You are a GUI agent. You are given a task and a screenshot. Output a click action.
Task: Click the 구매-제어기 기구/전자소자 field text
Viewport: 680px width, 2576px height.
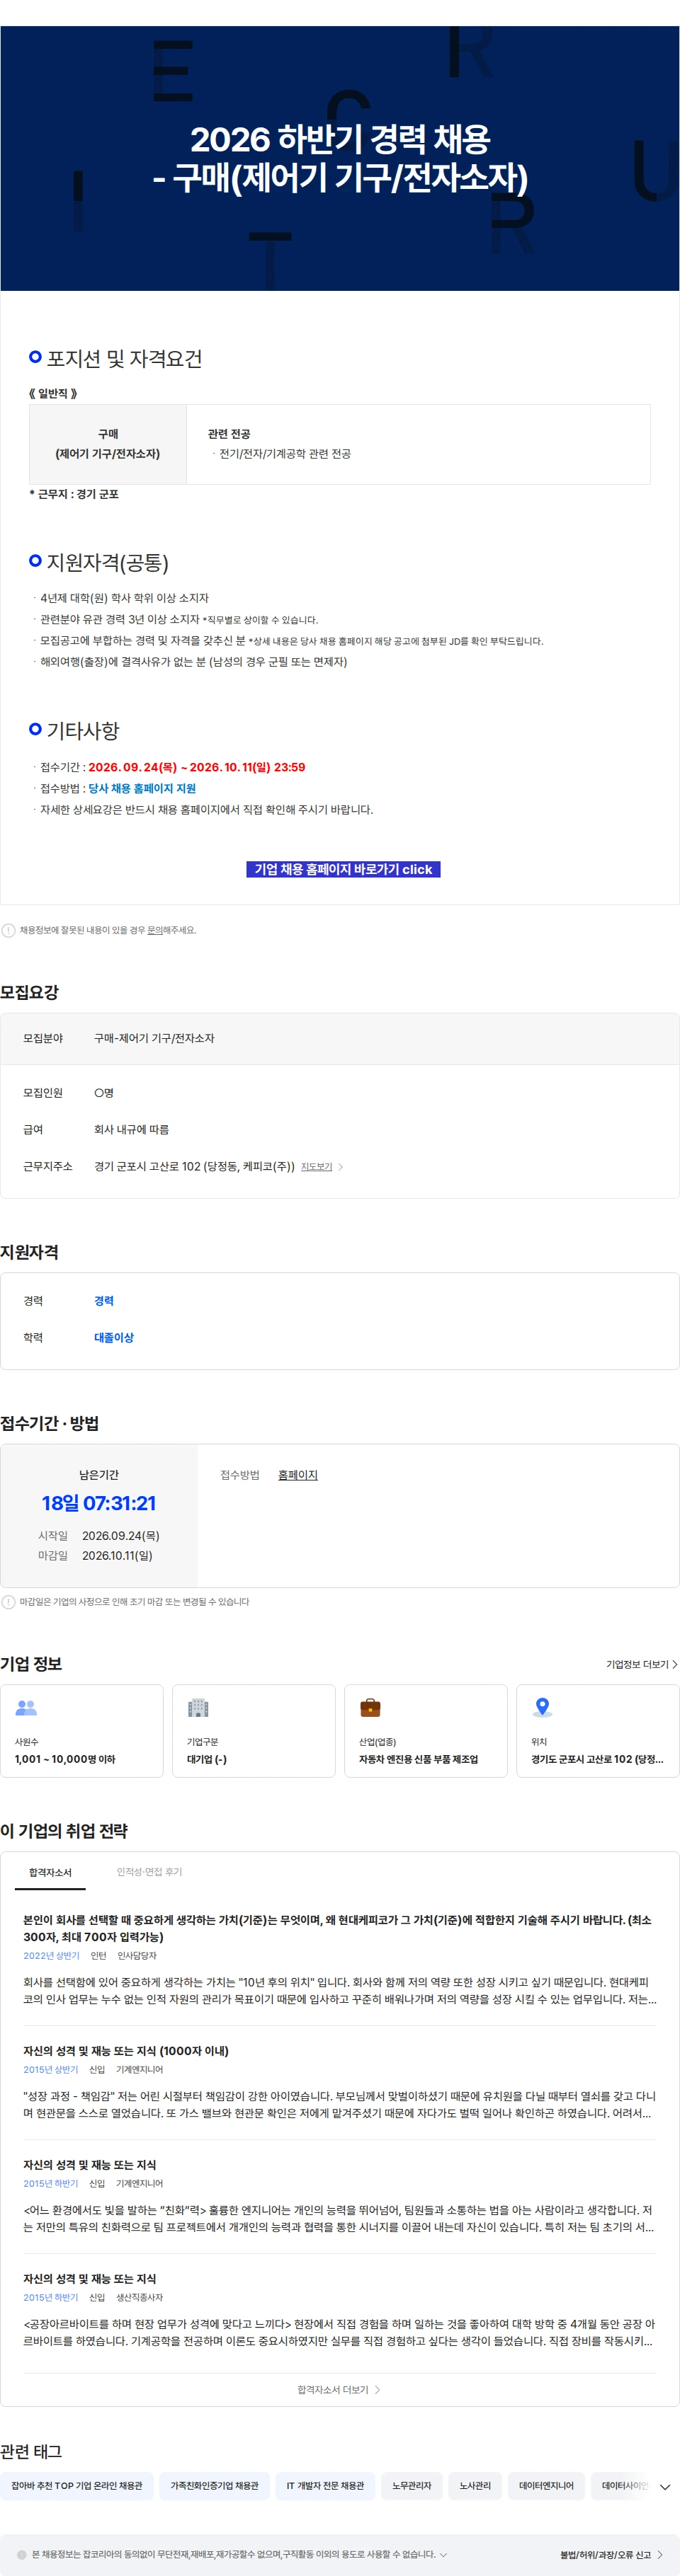(154, 1038)
